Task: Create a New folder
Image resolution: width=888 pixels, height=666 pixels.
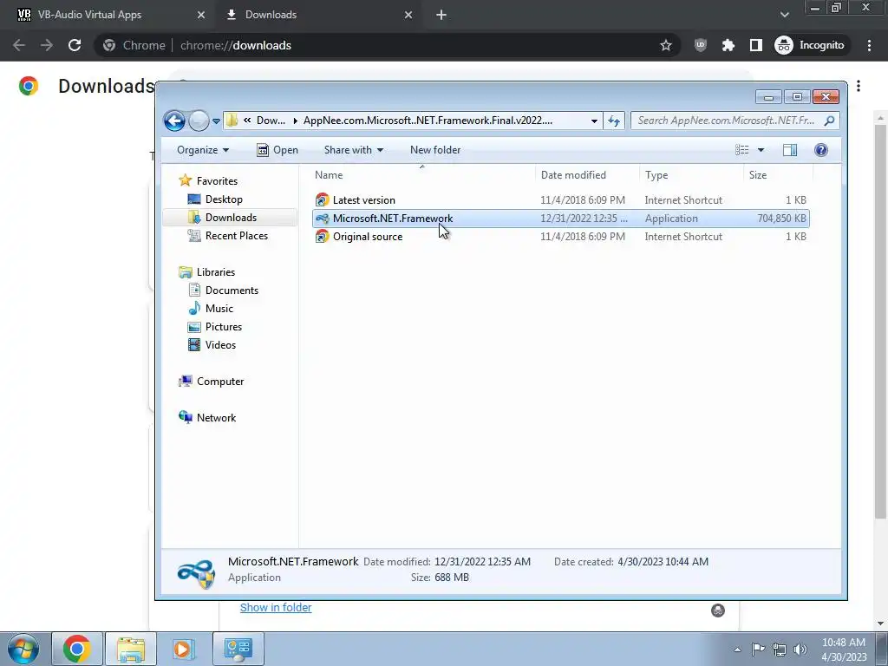Action: click(435, 150)
